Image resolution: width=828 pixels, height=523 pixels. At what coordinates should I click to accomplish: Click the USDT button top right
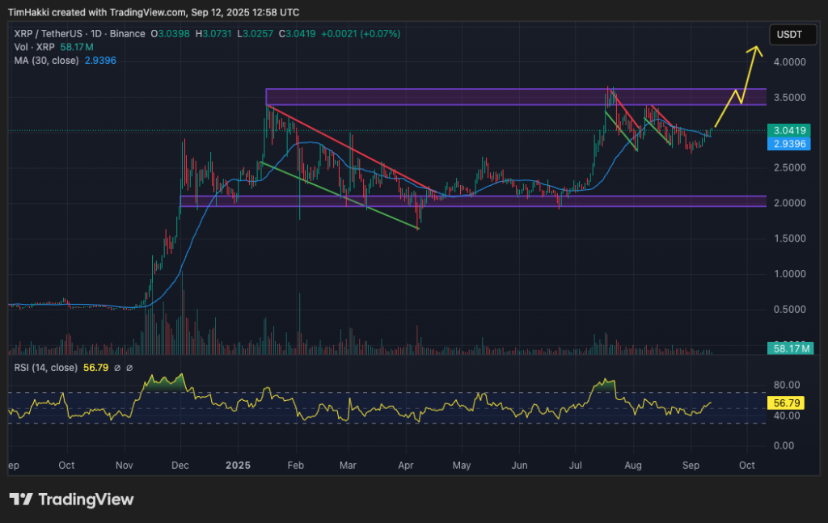pyautogui.click(x=792, y=34)
